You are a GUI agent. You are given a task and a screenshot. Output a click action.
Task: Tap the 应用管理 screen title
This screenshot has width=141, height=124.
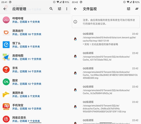pyautogui.click(x=19, y=9)
